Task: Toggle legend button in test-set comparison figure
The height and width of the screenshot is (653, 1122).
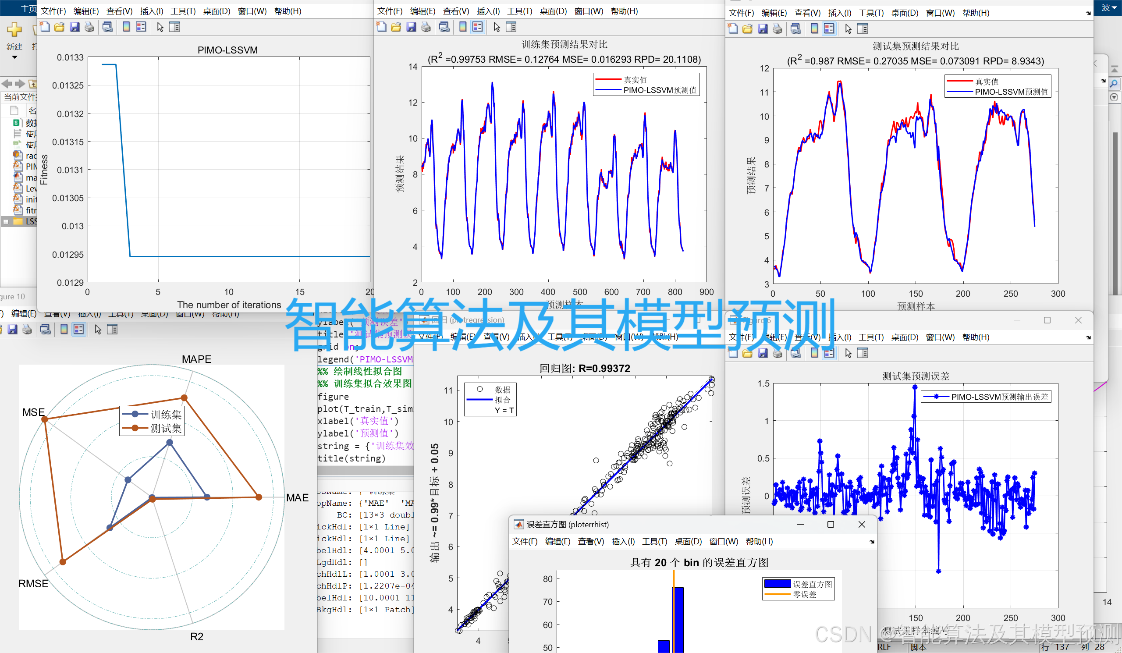Action: point(829,29)
